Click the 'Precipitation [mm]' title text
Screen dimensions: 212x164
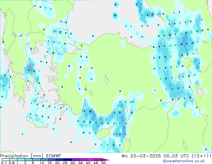(x=22, y=156)
